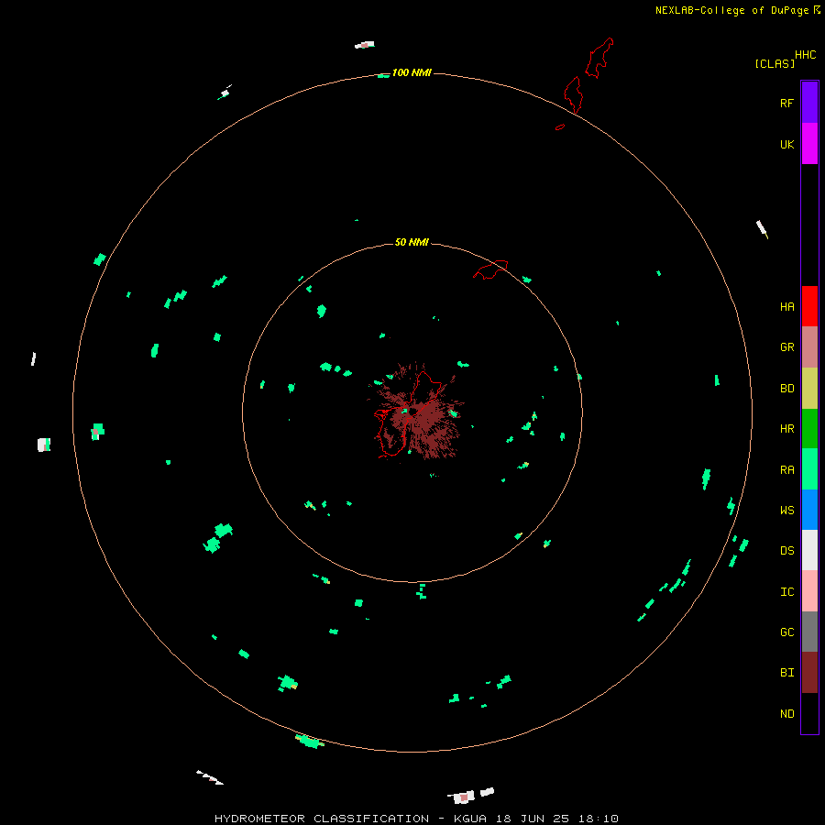Select the IC pink legend swatch

[x=809, y=591]
